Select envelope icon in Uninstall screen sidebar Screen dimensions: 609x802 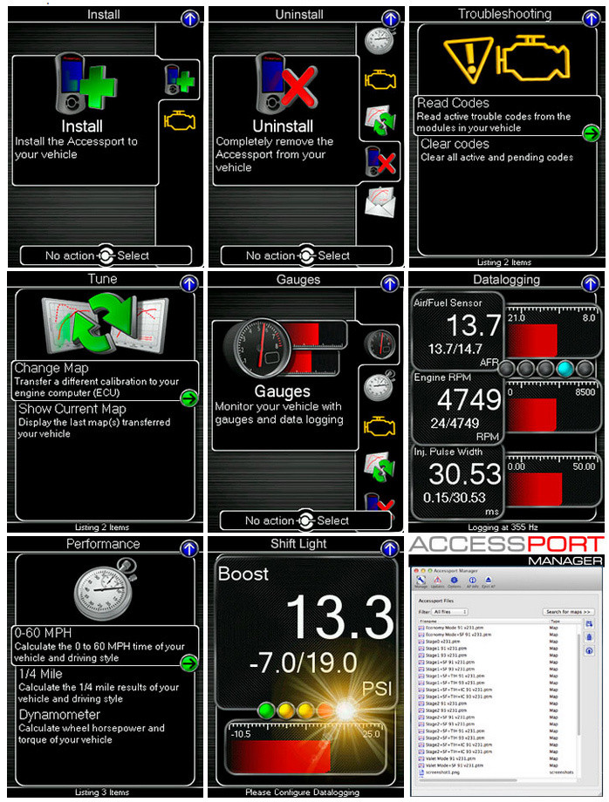tap(380, 201)
